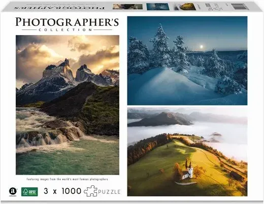The height and width of the screenshot is (204, 264).
Task: Click the green hill thumbnail on box top edge
Action: (x=185, y=7)
